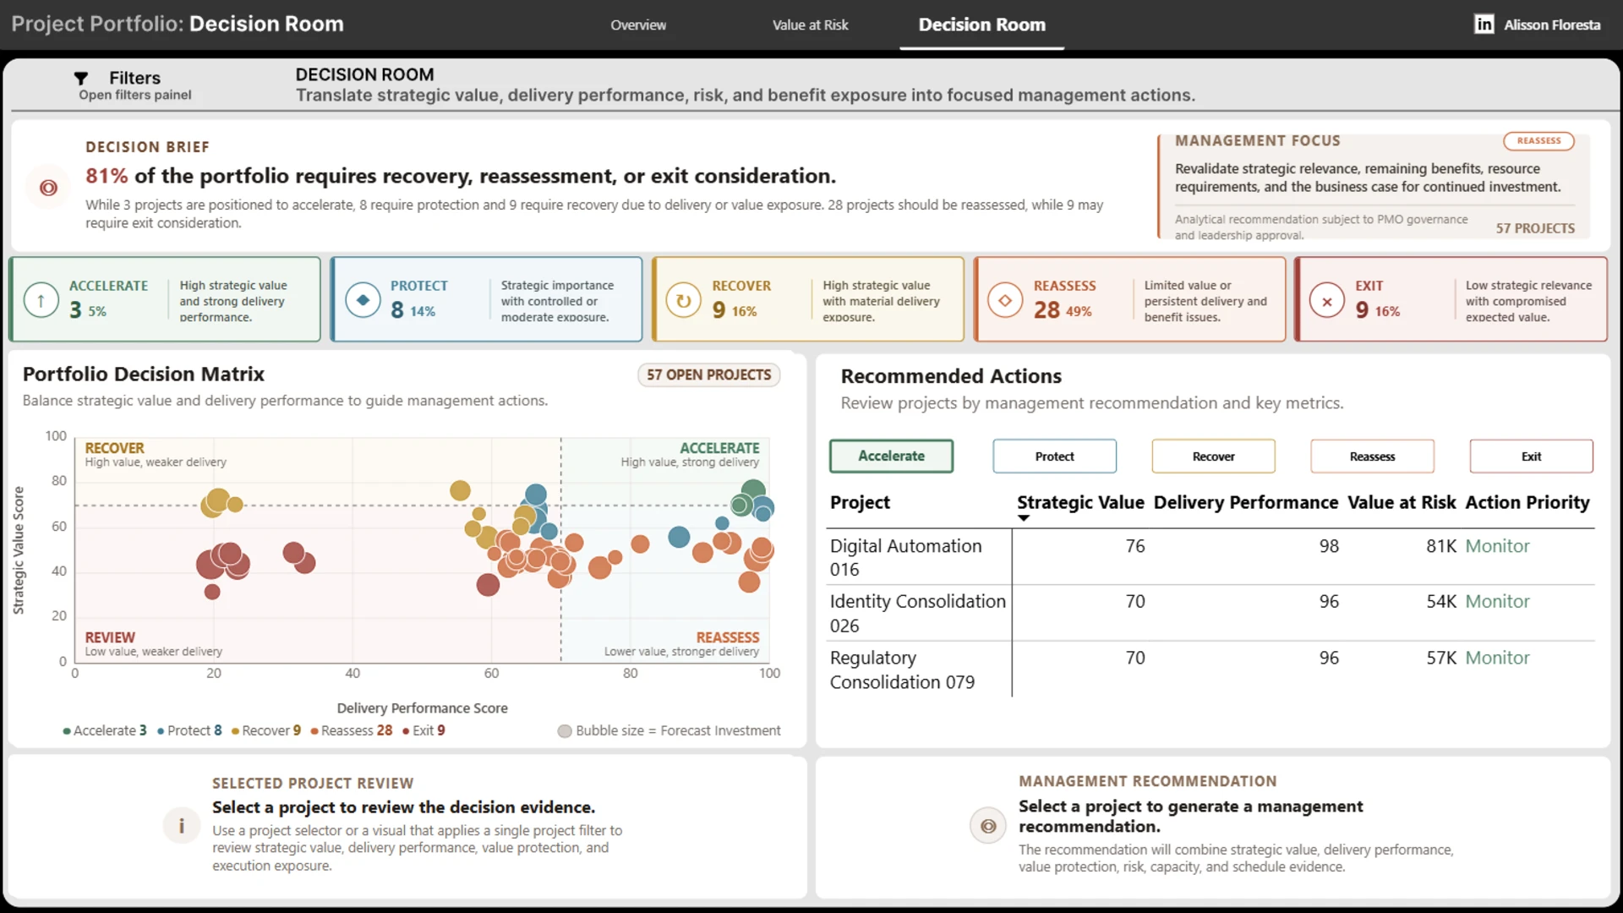Click the Bubble size legend gray circle
Image resolution: width=1623 pixels, height=913 pixels.
(564, 731)
